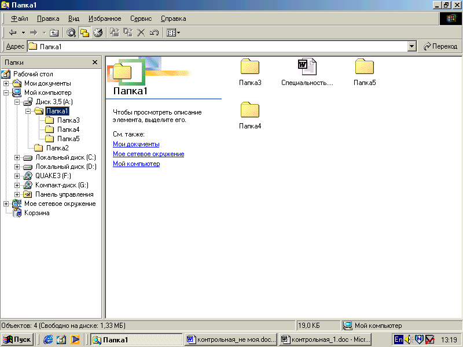This screenshot has height=347, width=463.
Task: Expand the Панель управления node
Action: coord(17,194)
